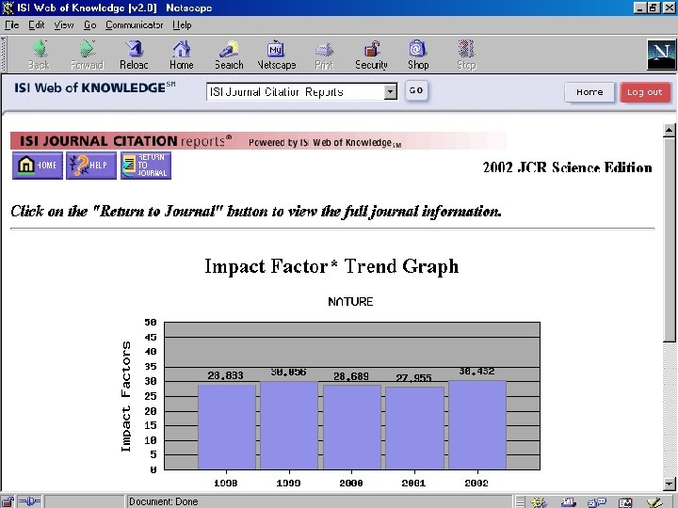The image size is (678, 508).
Task: Open the Communicator menu
Action: point(134,25)
